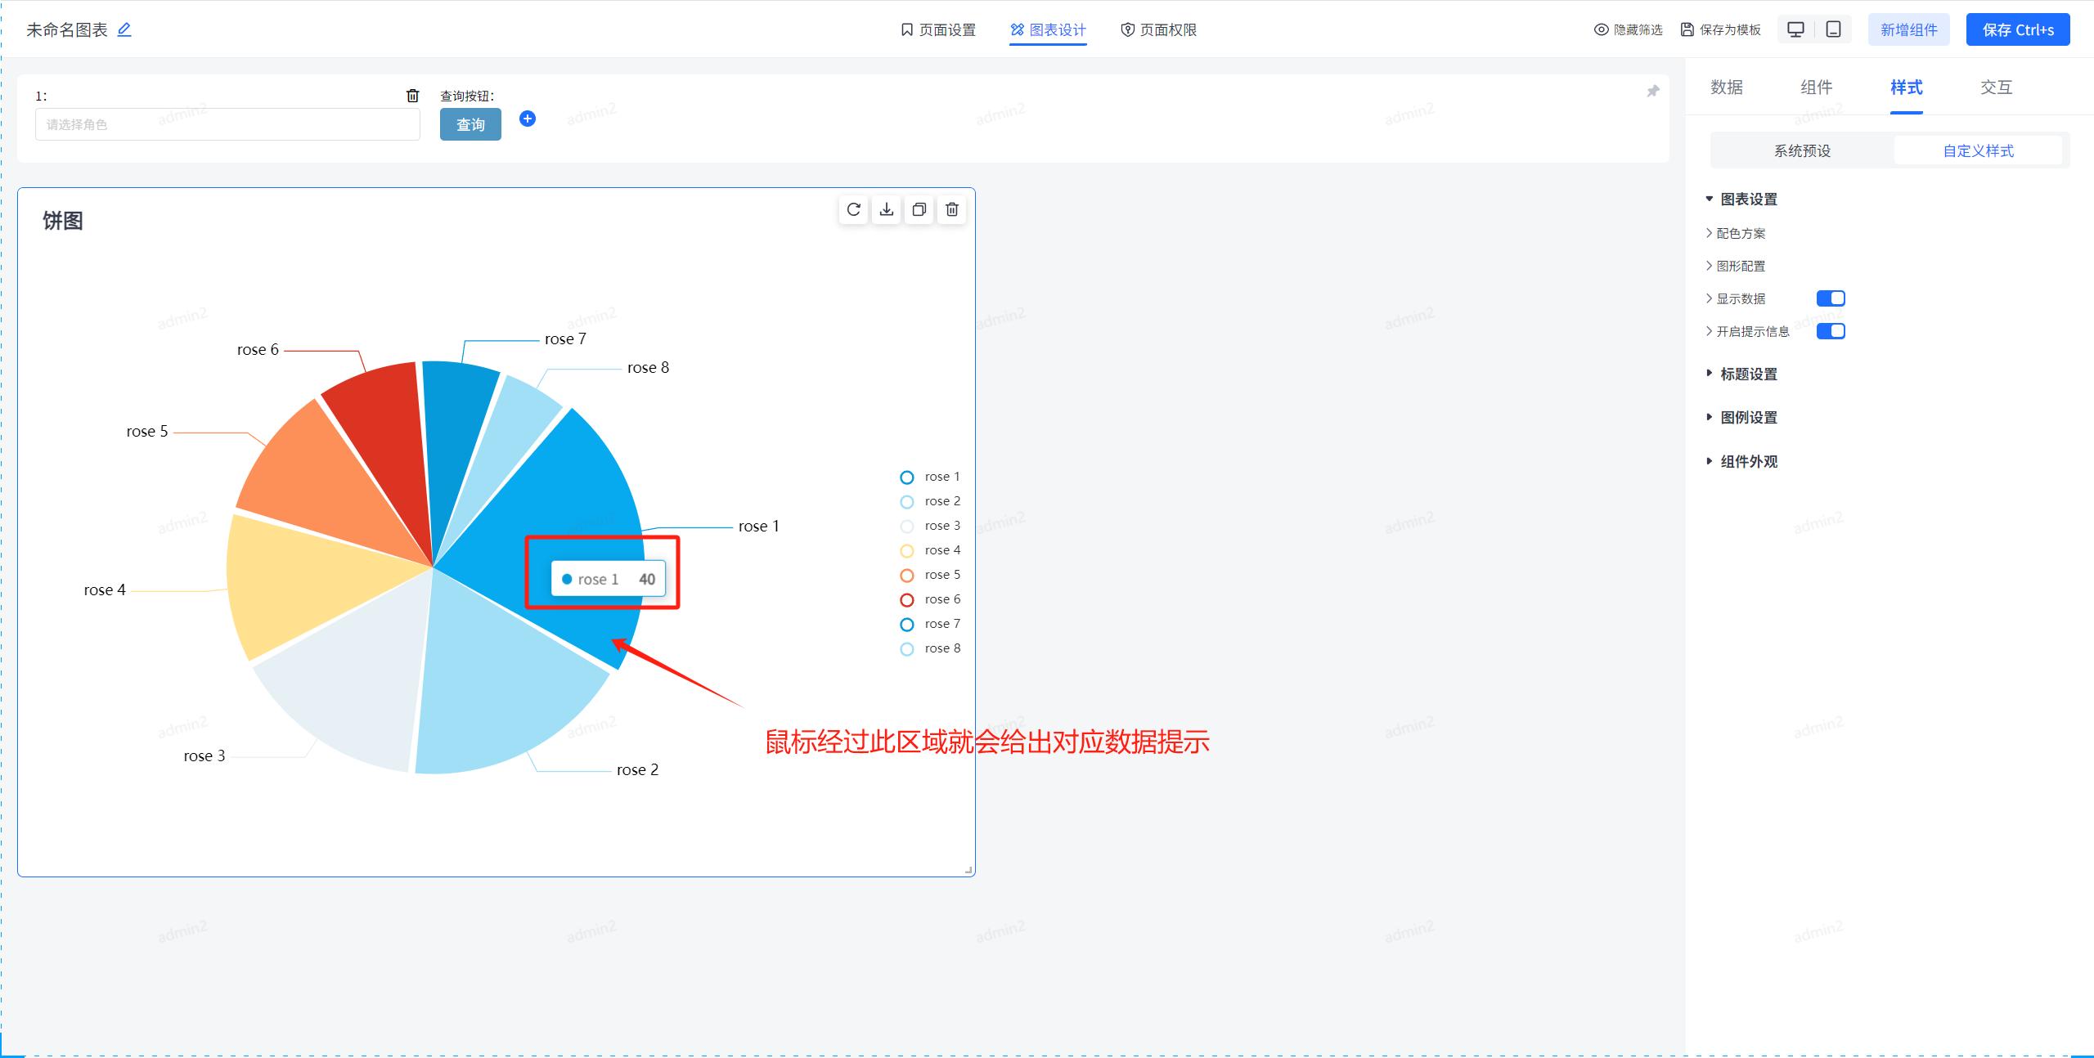The image size is (2094, 1058).
Task: Switch to tablet preview icon
Action: tap(1834, 29)
